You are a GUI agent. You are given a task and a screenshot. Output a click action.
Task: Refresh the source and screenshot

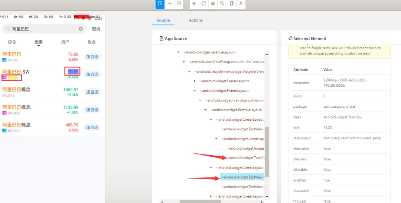203,4
